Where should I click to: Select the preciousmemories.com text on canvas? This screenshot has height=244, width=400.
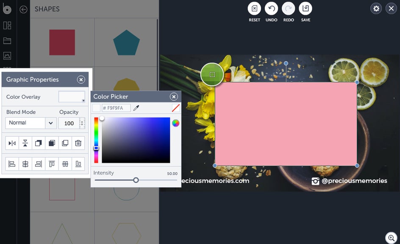215,181
